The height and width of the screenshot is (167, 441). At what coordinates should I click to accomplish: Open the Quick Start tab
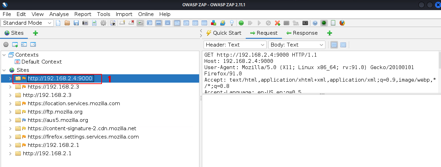[224, 33]
